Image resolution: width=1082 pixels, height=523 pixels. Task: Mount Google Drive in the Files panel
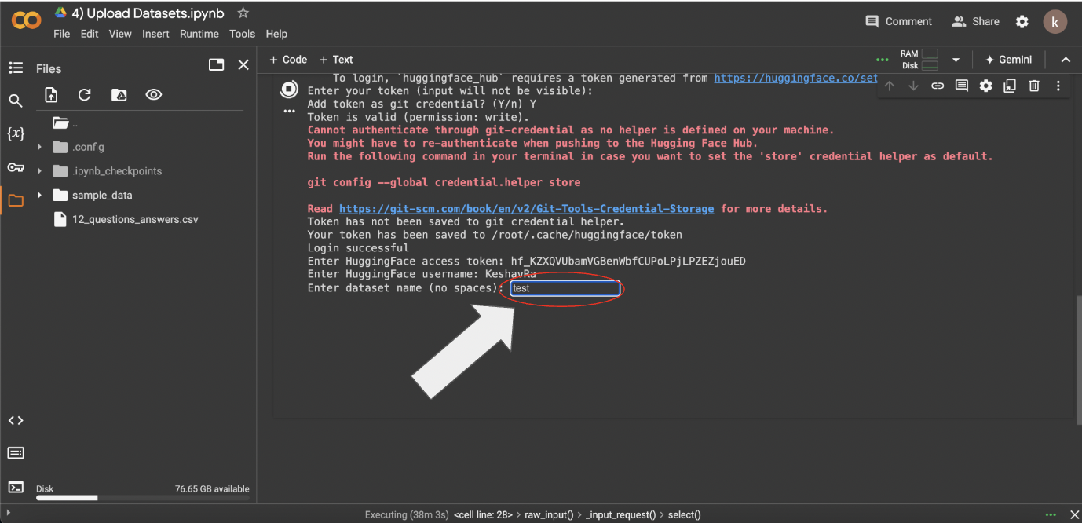119,94
